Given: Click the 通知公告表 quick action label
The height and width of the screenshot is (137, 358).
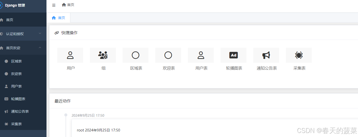Looking at the screenshot, I should (267, 68).
